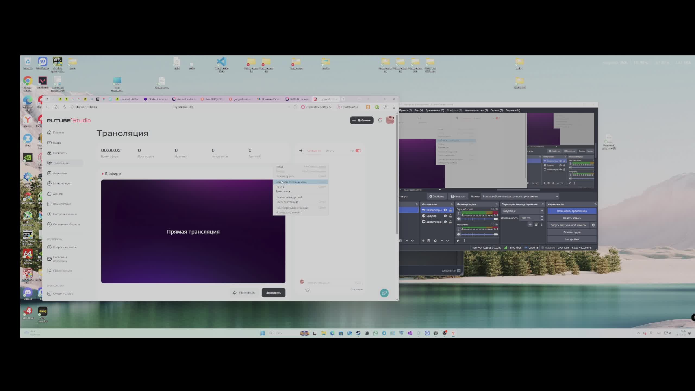The image size is (695, 391).
Task: Open Монетизация in the sidebar
Action: click(x=59, y=184)
